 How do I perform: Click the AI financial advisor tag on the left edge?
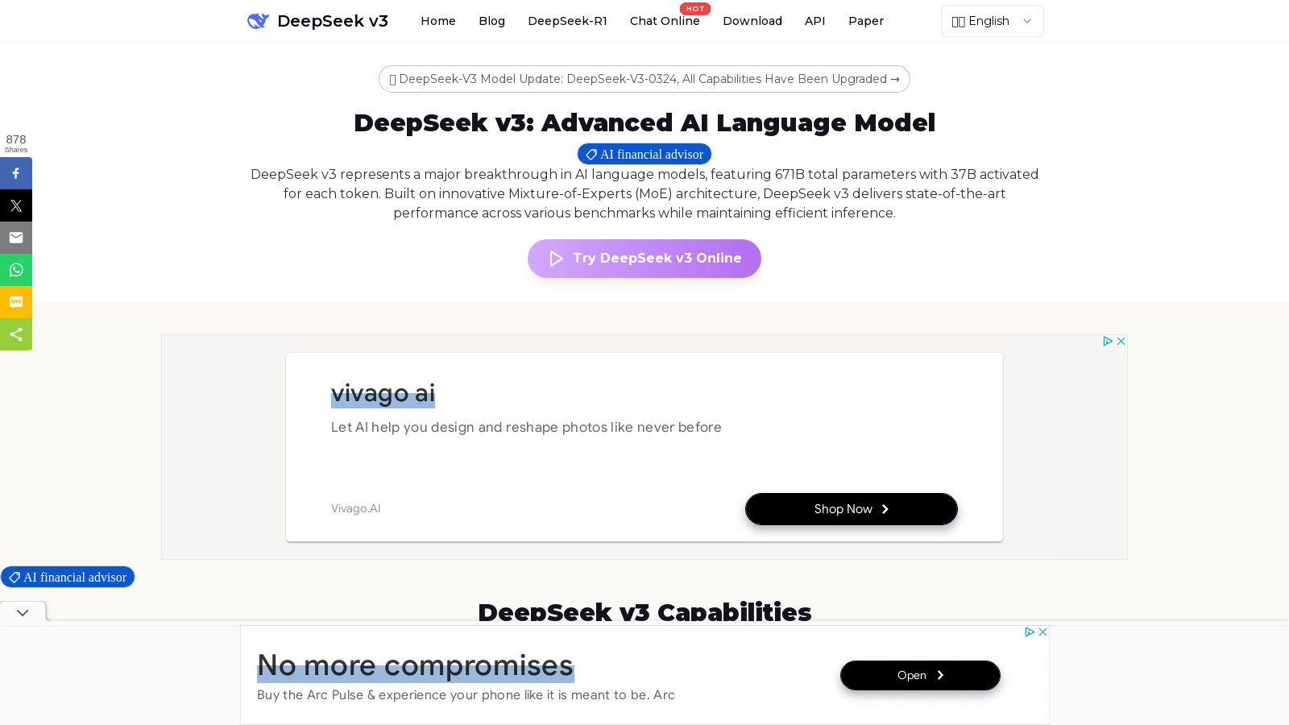pyautogui.click(x=68, y=577)
